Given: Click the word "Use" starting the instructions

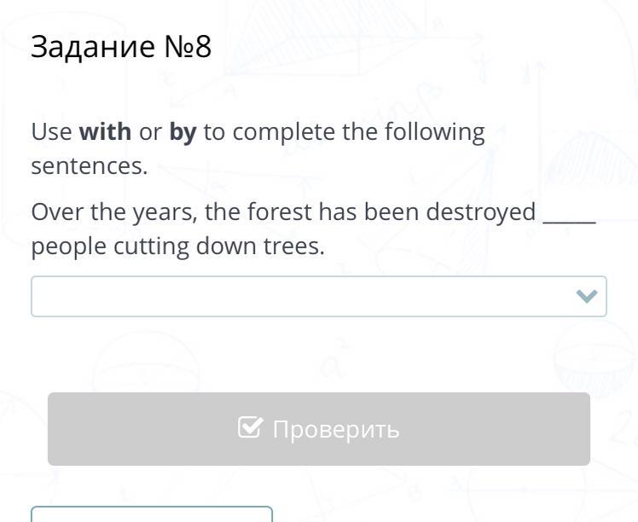Looking at the screenshot, I should point(51,132).
